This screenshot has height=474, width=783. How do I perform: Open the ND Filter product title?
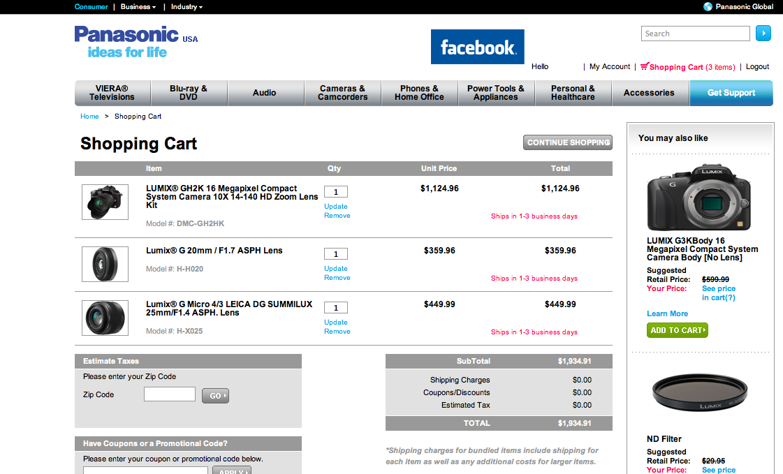[664, 439]
